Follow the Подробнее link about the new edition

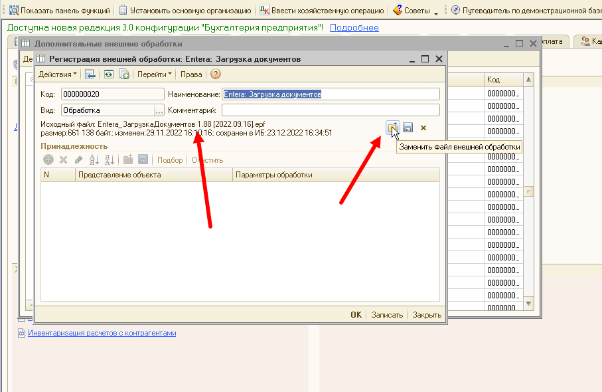coord(354,28)
